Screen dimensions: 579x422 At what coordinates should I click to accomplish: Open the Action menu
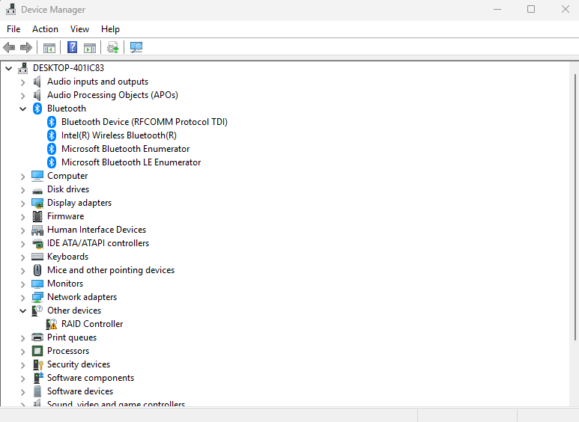point(45,29)
